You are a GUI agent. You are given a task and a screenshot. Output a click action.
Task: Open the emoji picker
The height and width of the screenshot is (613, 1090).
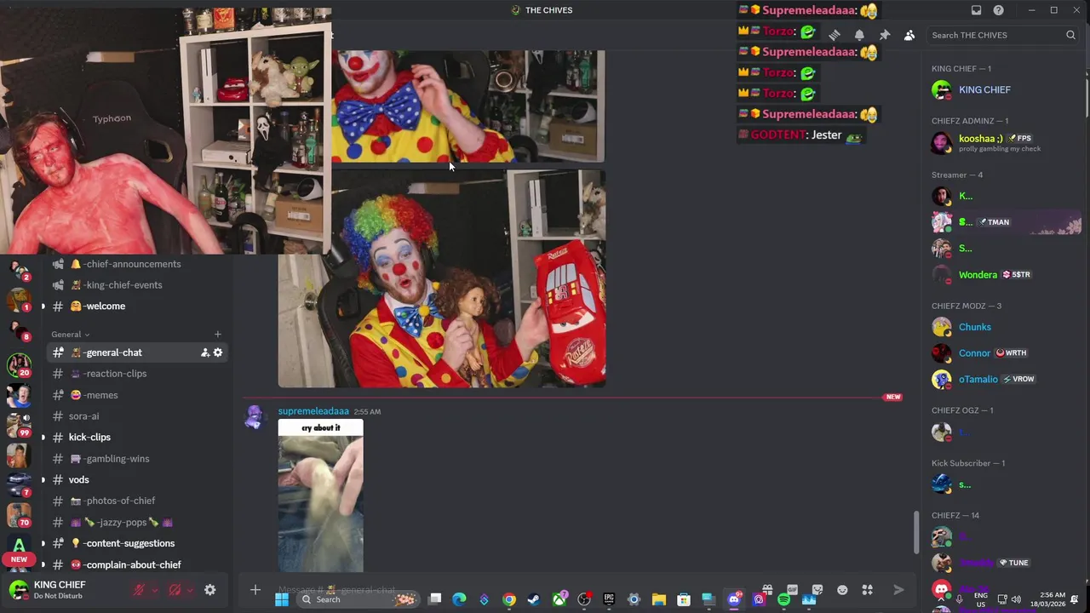coord(842,589)
